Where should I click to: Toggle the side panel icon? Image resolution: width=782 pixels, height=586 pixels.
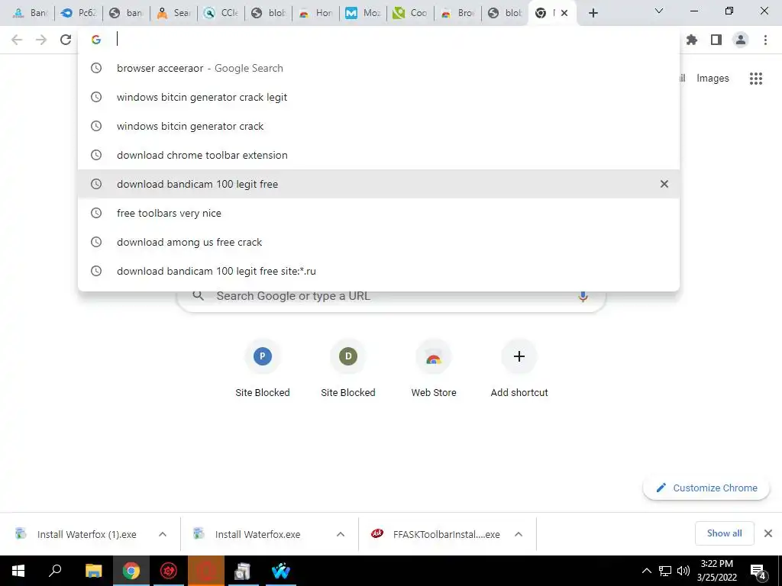(716, 40)
